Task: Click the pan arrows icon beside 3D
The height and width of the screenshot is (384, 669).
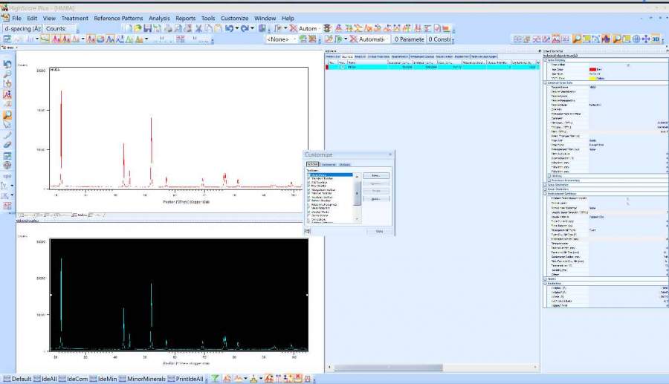Action: point(646,39)
